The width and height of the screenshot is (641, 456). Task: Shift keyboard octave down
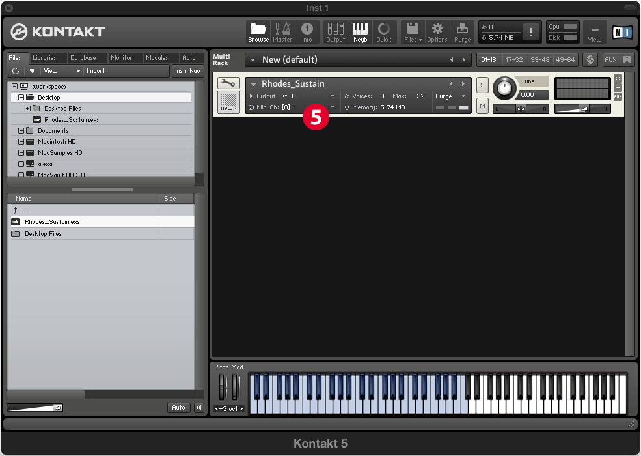(x=217, y=409)
